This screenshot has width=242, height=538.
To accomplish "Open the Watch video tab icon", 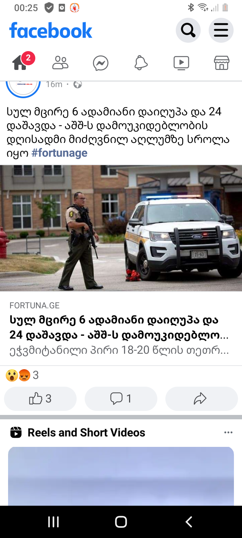I will (181, 63).
